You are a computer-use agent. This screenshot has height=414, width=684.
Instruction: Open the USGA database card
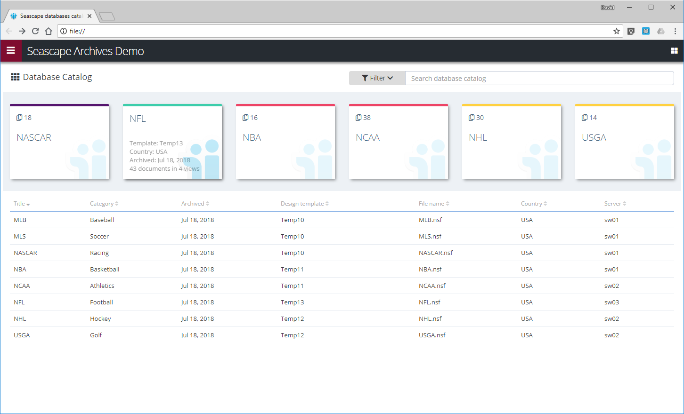tap(625, 142)
